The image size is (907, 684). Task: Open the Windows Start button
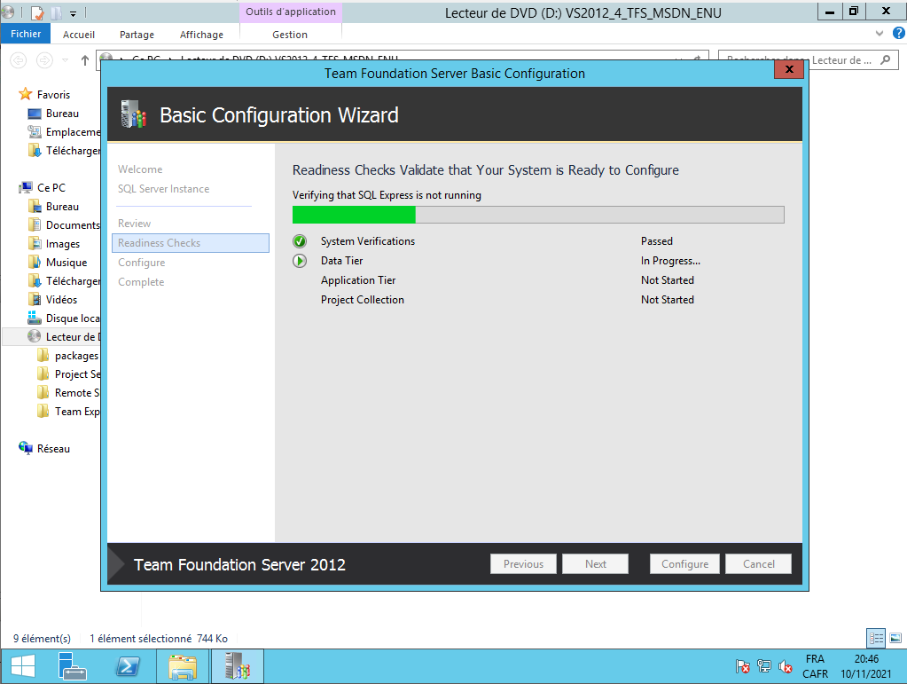point(22,665)
